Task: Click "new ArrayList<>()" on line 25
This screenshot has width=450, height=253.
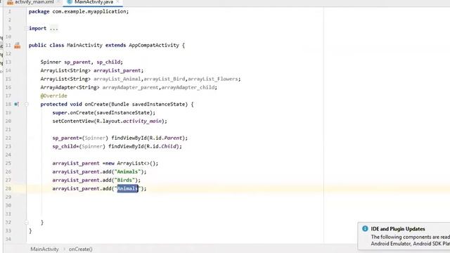Action: click(x=130, y=163)
